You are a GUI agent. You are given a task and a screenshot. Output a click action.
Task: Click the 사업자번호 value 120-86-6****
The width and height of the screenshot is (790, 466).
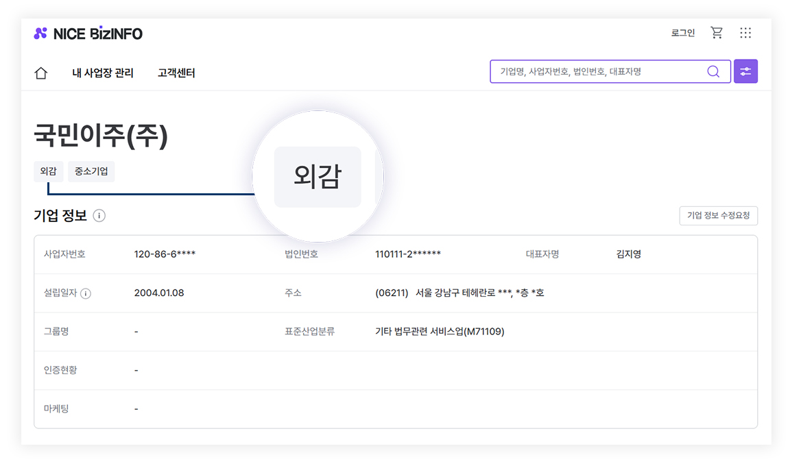[165, 254]
